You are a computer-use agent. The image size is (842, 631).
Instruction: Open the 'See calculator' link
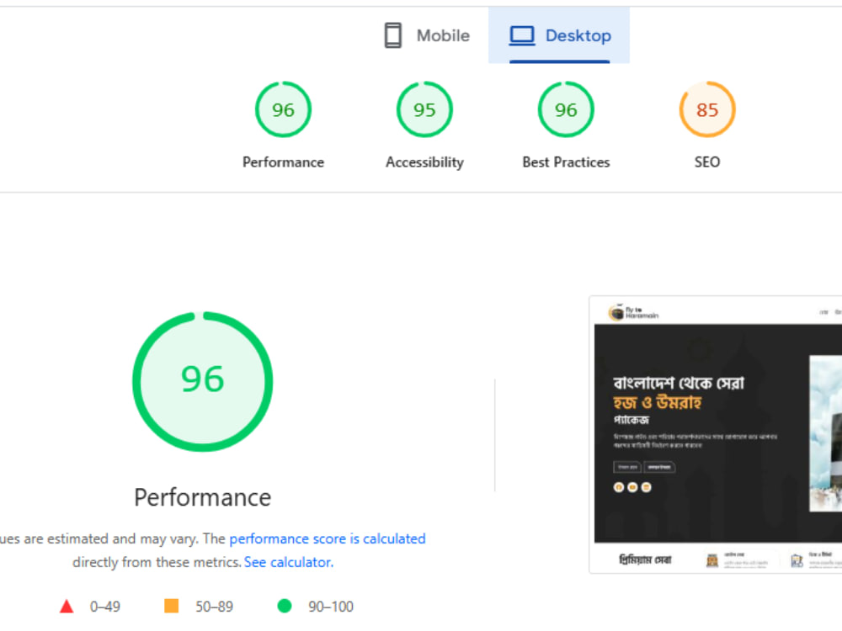[289, 562]
